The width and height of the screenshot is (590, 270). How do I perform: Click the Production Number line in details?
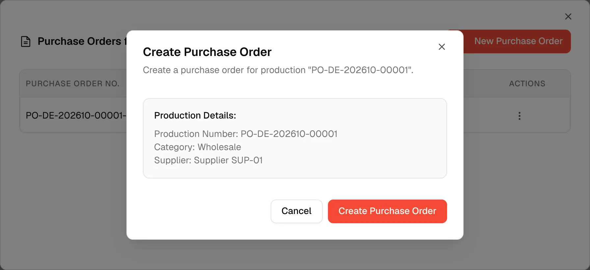click(246, 134)
